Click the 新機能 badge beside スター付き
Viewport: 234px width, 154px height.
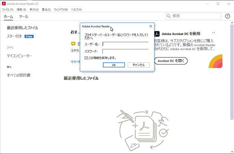(29, 36)
